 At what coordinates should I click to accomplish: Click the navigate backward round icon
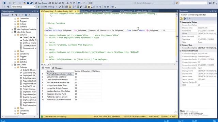click(4, 3)
